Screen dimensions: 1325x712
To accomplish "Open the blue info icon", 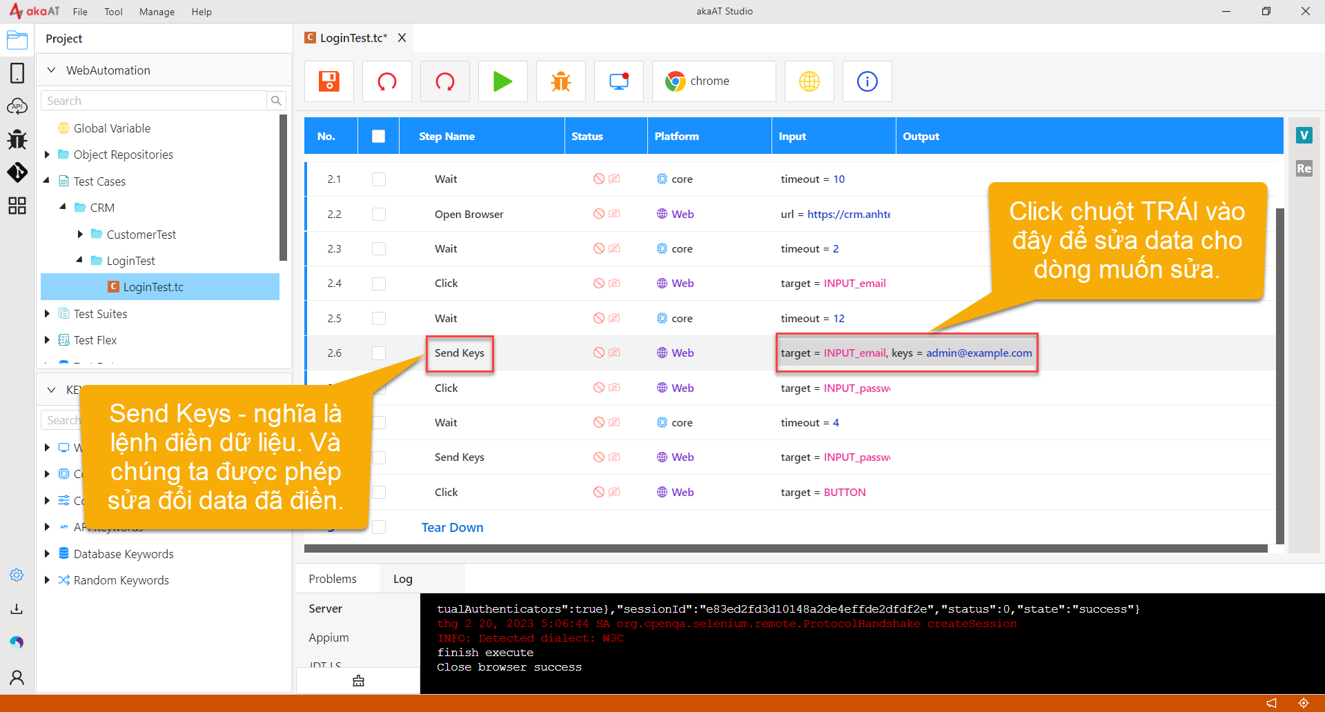I will (x=867, y=81).
